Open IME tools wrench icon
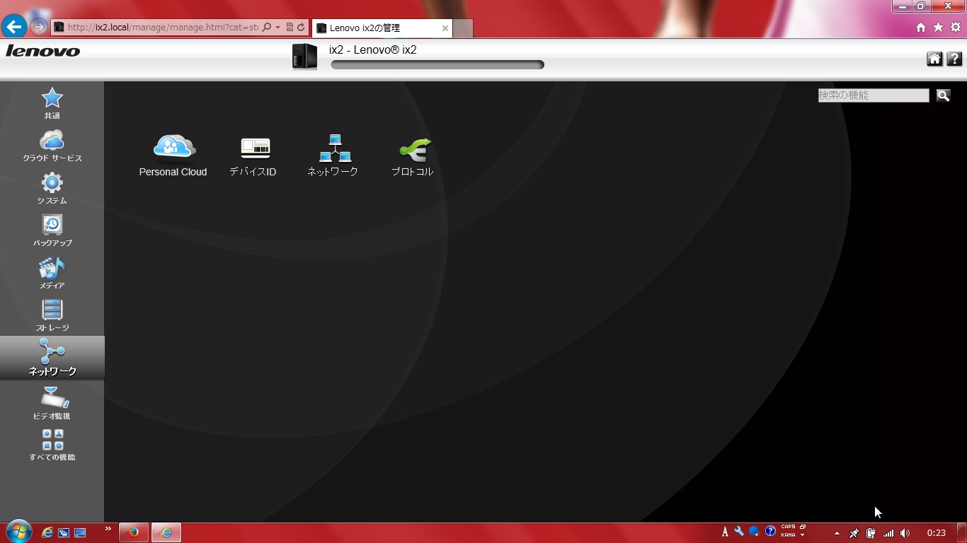The height and width of the screenshot is (543, 967). [x=739, y=532]
